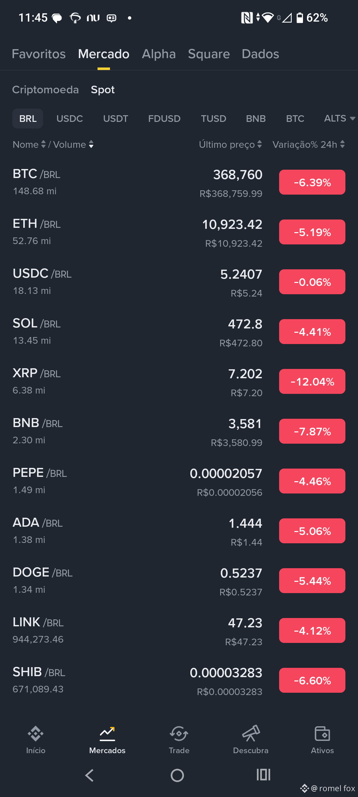Expand the ALTS dropdown

tap(339, 119)
